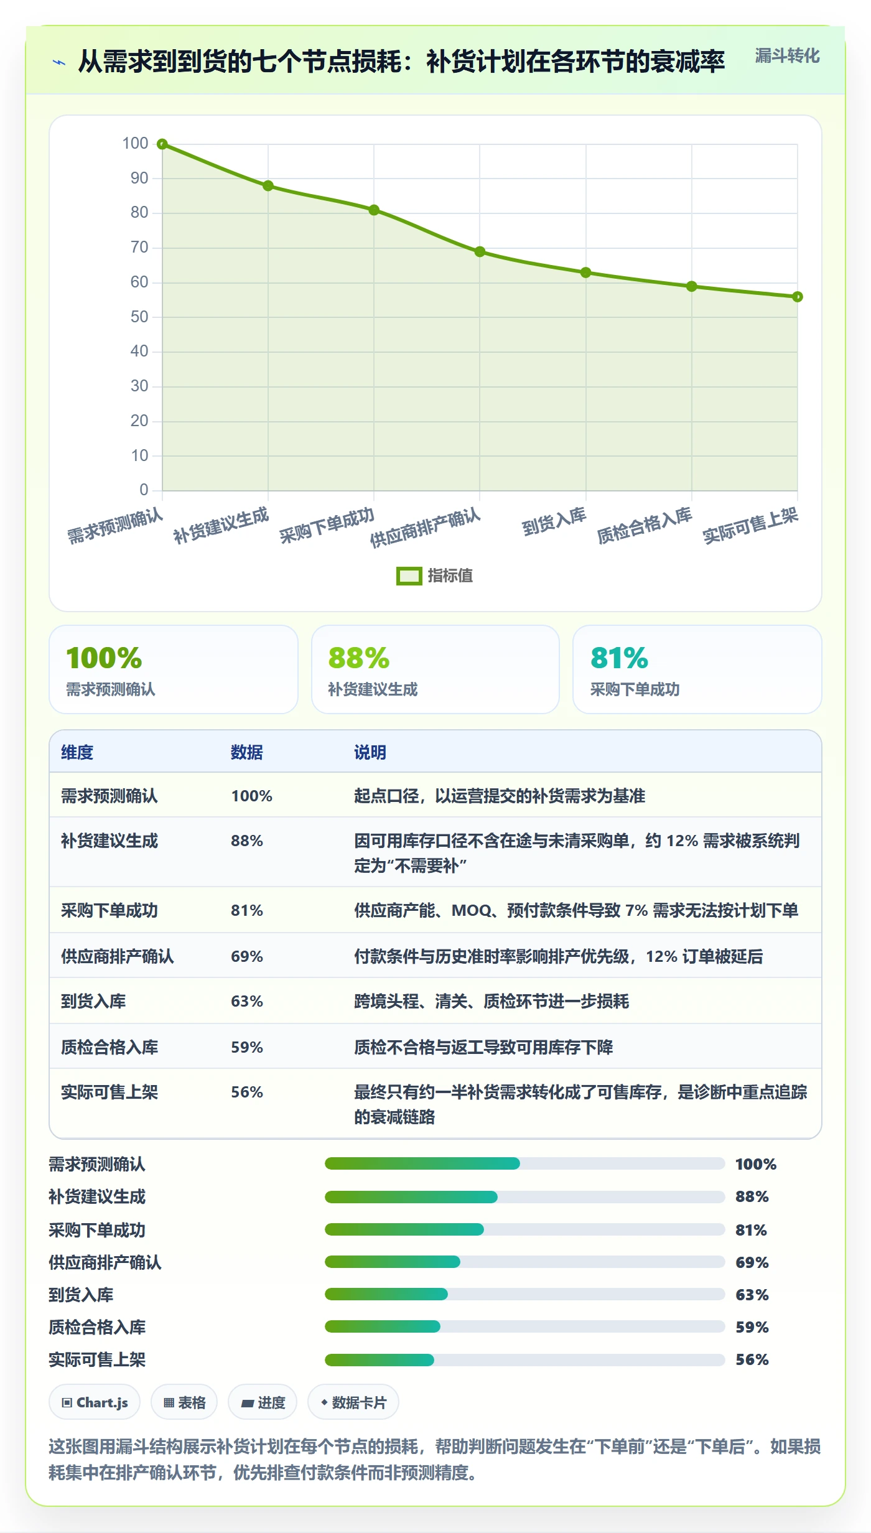Click the 69% value in the table
Screen dimensions: 871x1533
point(247,956)
